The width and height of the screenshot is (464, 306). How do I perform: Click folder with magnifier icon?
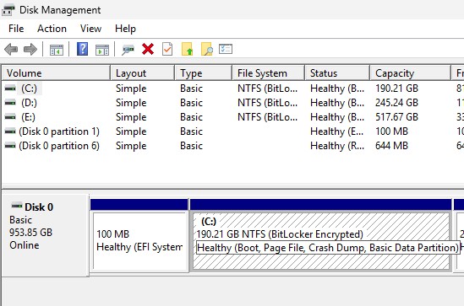pos(206,49)
